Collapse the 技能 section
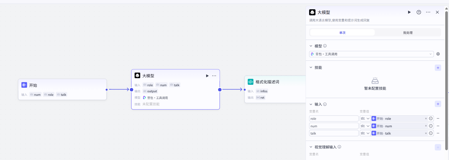 tap(311, 68)
